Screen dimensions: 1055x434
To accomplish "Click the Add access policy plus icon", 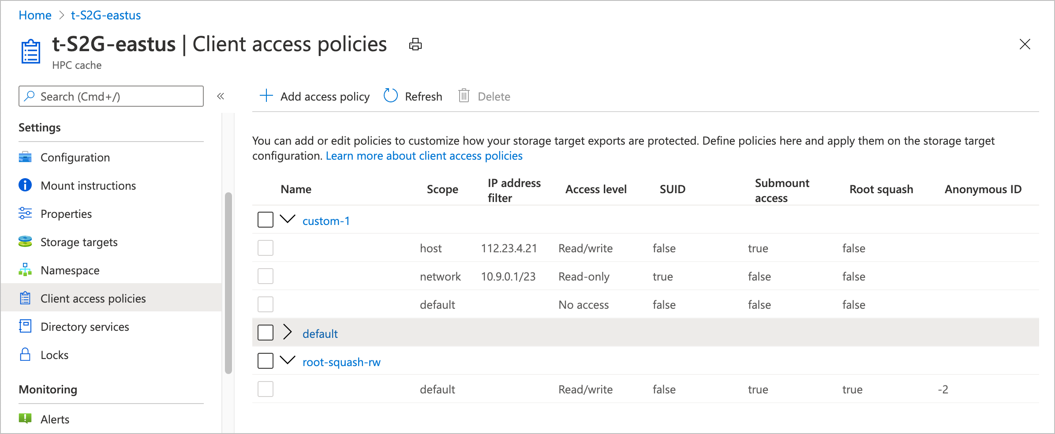I will (266, 96).
